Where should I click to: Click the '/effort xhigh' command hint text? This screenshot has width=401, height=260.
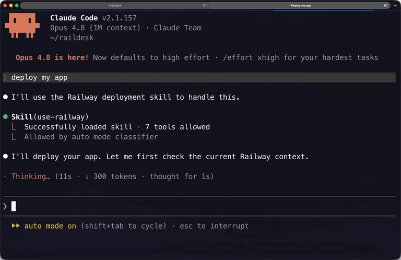point(251,57)
